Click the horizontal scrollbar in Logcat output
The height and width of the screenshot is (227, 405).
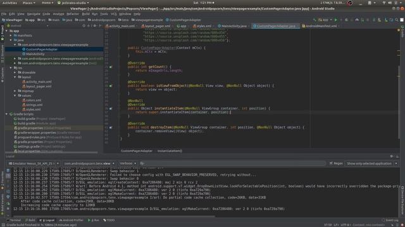coord(114,216)
